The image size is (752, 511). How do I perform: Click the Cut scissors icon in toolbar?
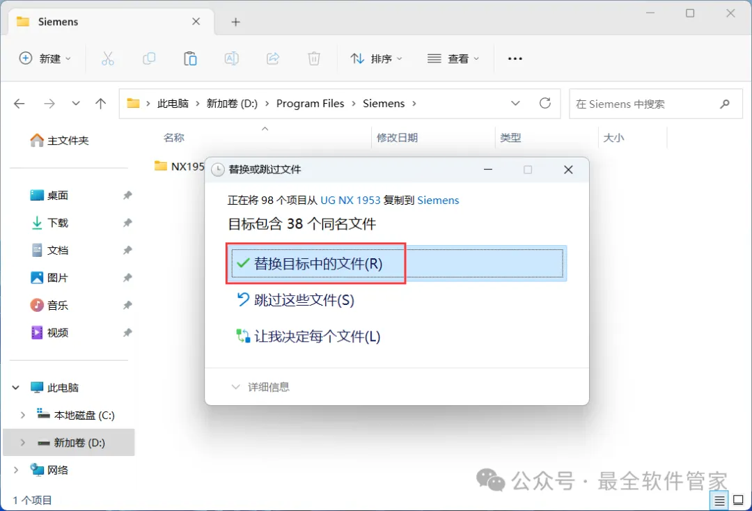tap(107, 58)
